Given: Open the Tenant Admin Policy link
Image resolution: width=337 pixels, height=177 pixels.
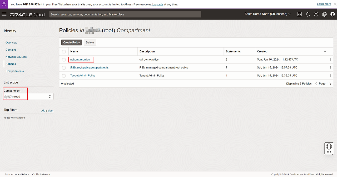Looking at the screenshot, I should coord(83,75).
